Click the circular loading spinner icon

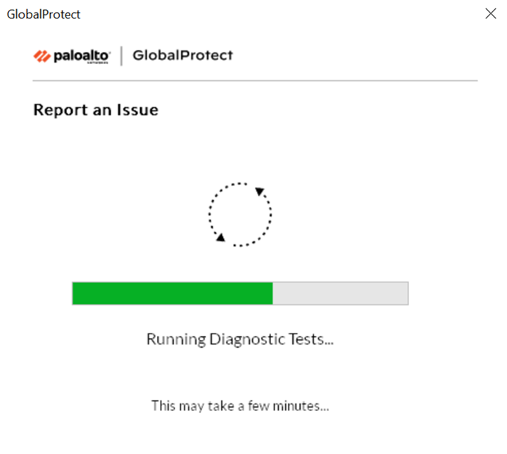coord(240,214)
